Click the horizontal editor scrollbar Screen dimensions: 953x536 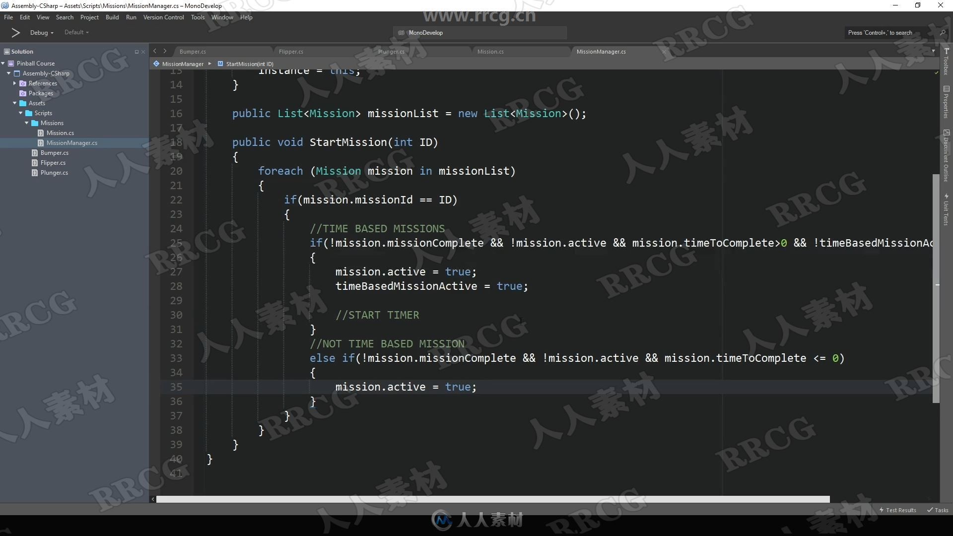492,499
